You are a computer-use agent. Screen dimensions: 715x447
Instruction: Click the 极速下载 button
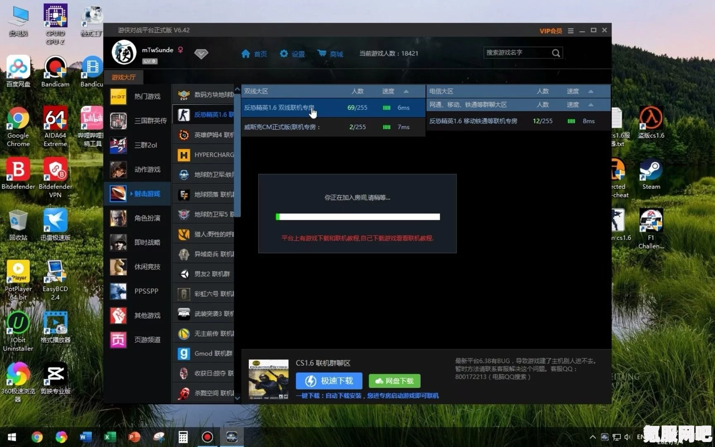click(329, 381)
